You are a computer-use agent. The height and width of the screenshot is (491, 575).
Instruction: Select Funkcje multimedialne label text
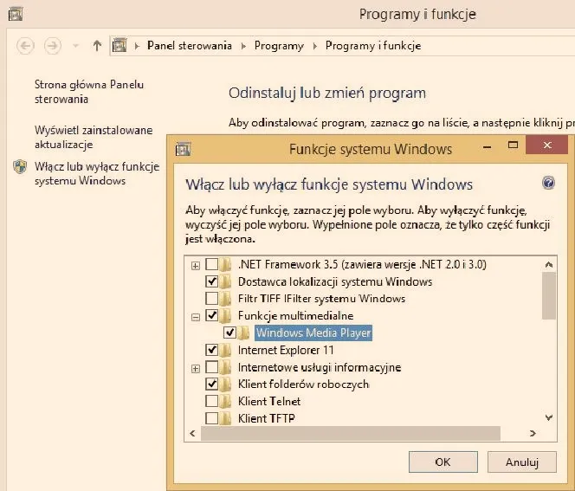[295, 316]
